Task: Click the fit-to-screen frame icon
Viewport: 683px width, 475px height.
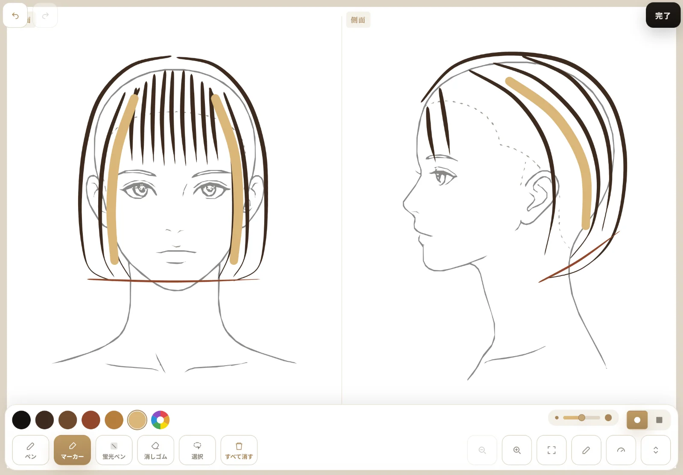Action: [552, 450]
